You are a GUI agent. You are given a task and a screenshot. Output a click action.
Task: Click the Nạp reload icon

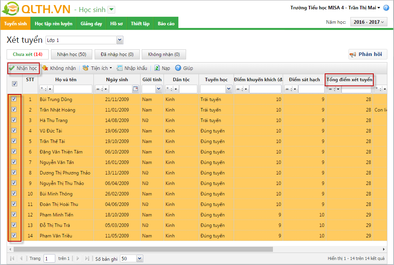click(x=157, y=68)
